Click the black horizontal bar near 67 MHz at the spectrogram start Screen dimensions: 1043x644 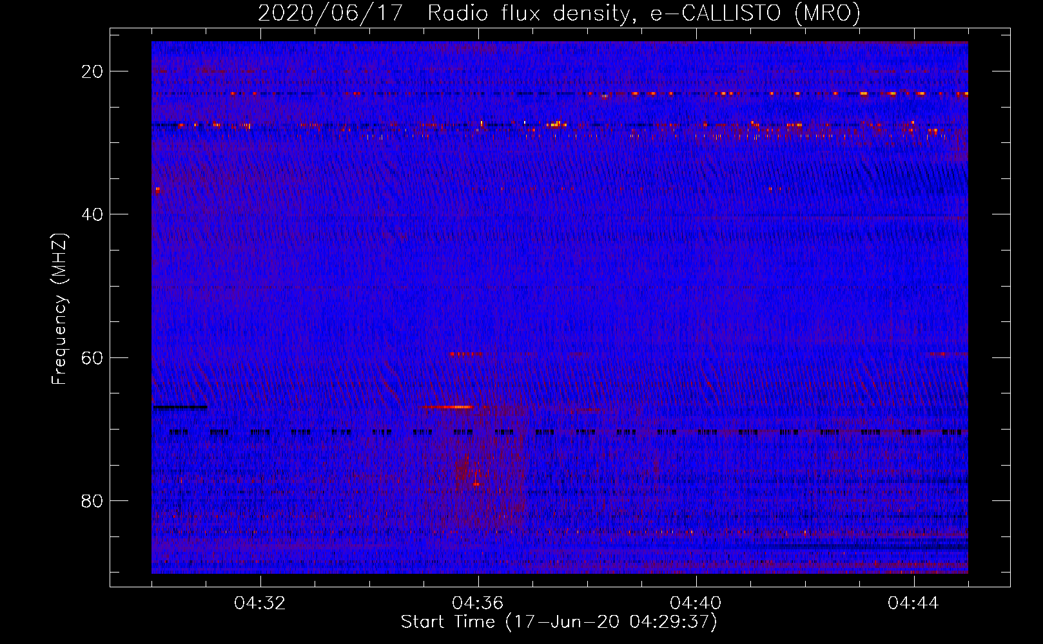pos(180,407)
